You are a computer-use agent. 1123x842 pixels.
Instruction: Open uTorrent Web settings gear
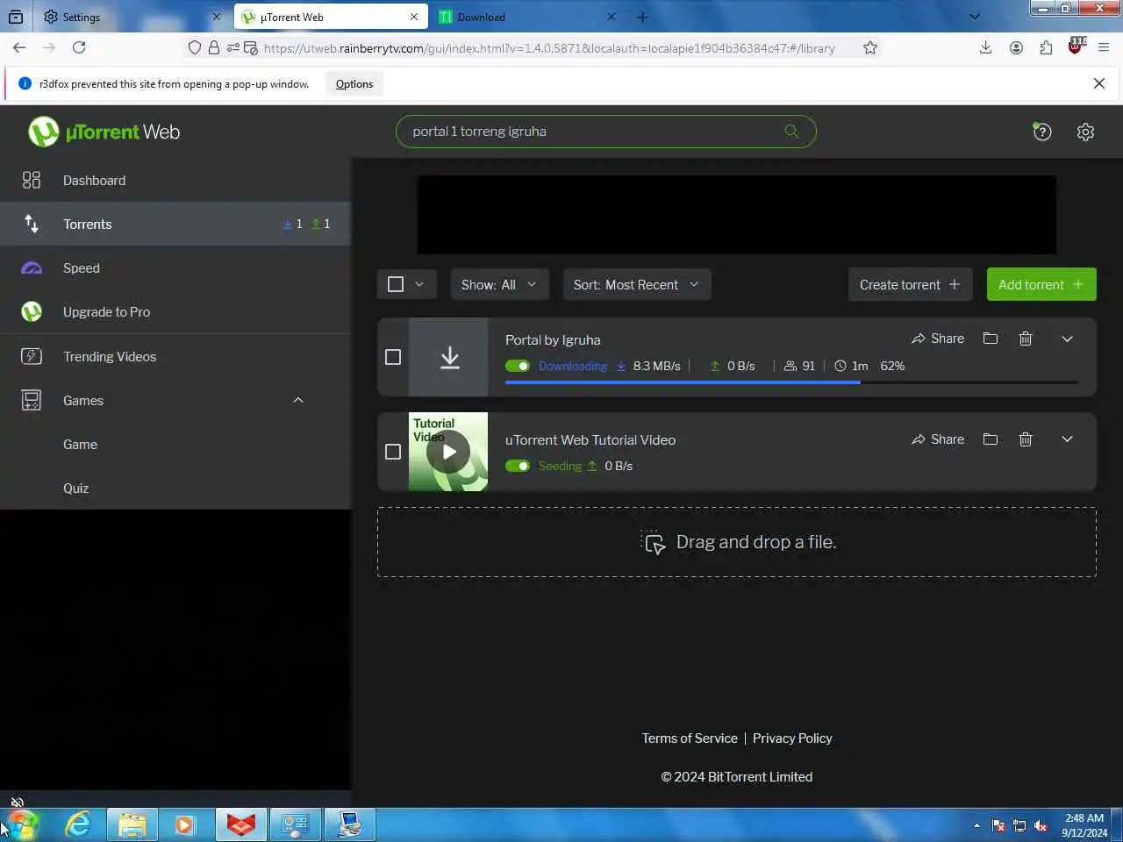(x=1085, y=132)
